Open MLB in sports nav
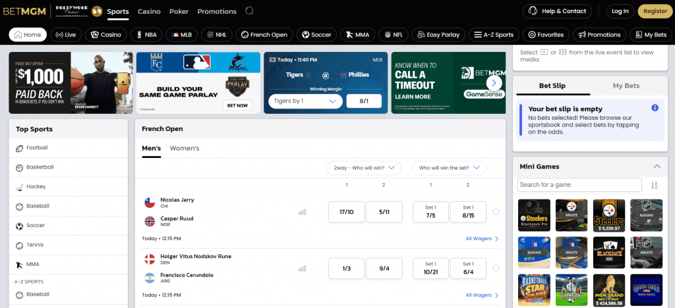 click(182, 35)
